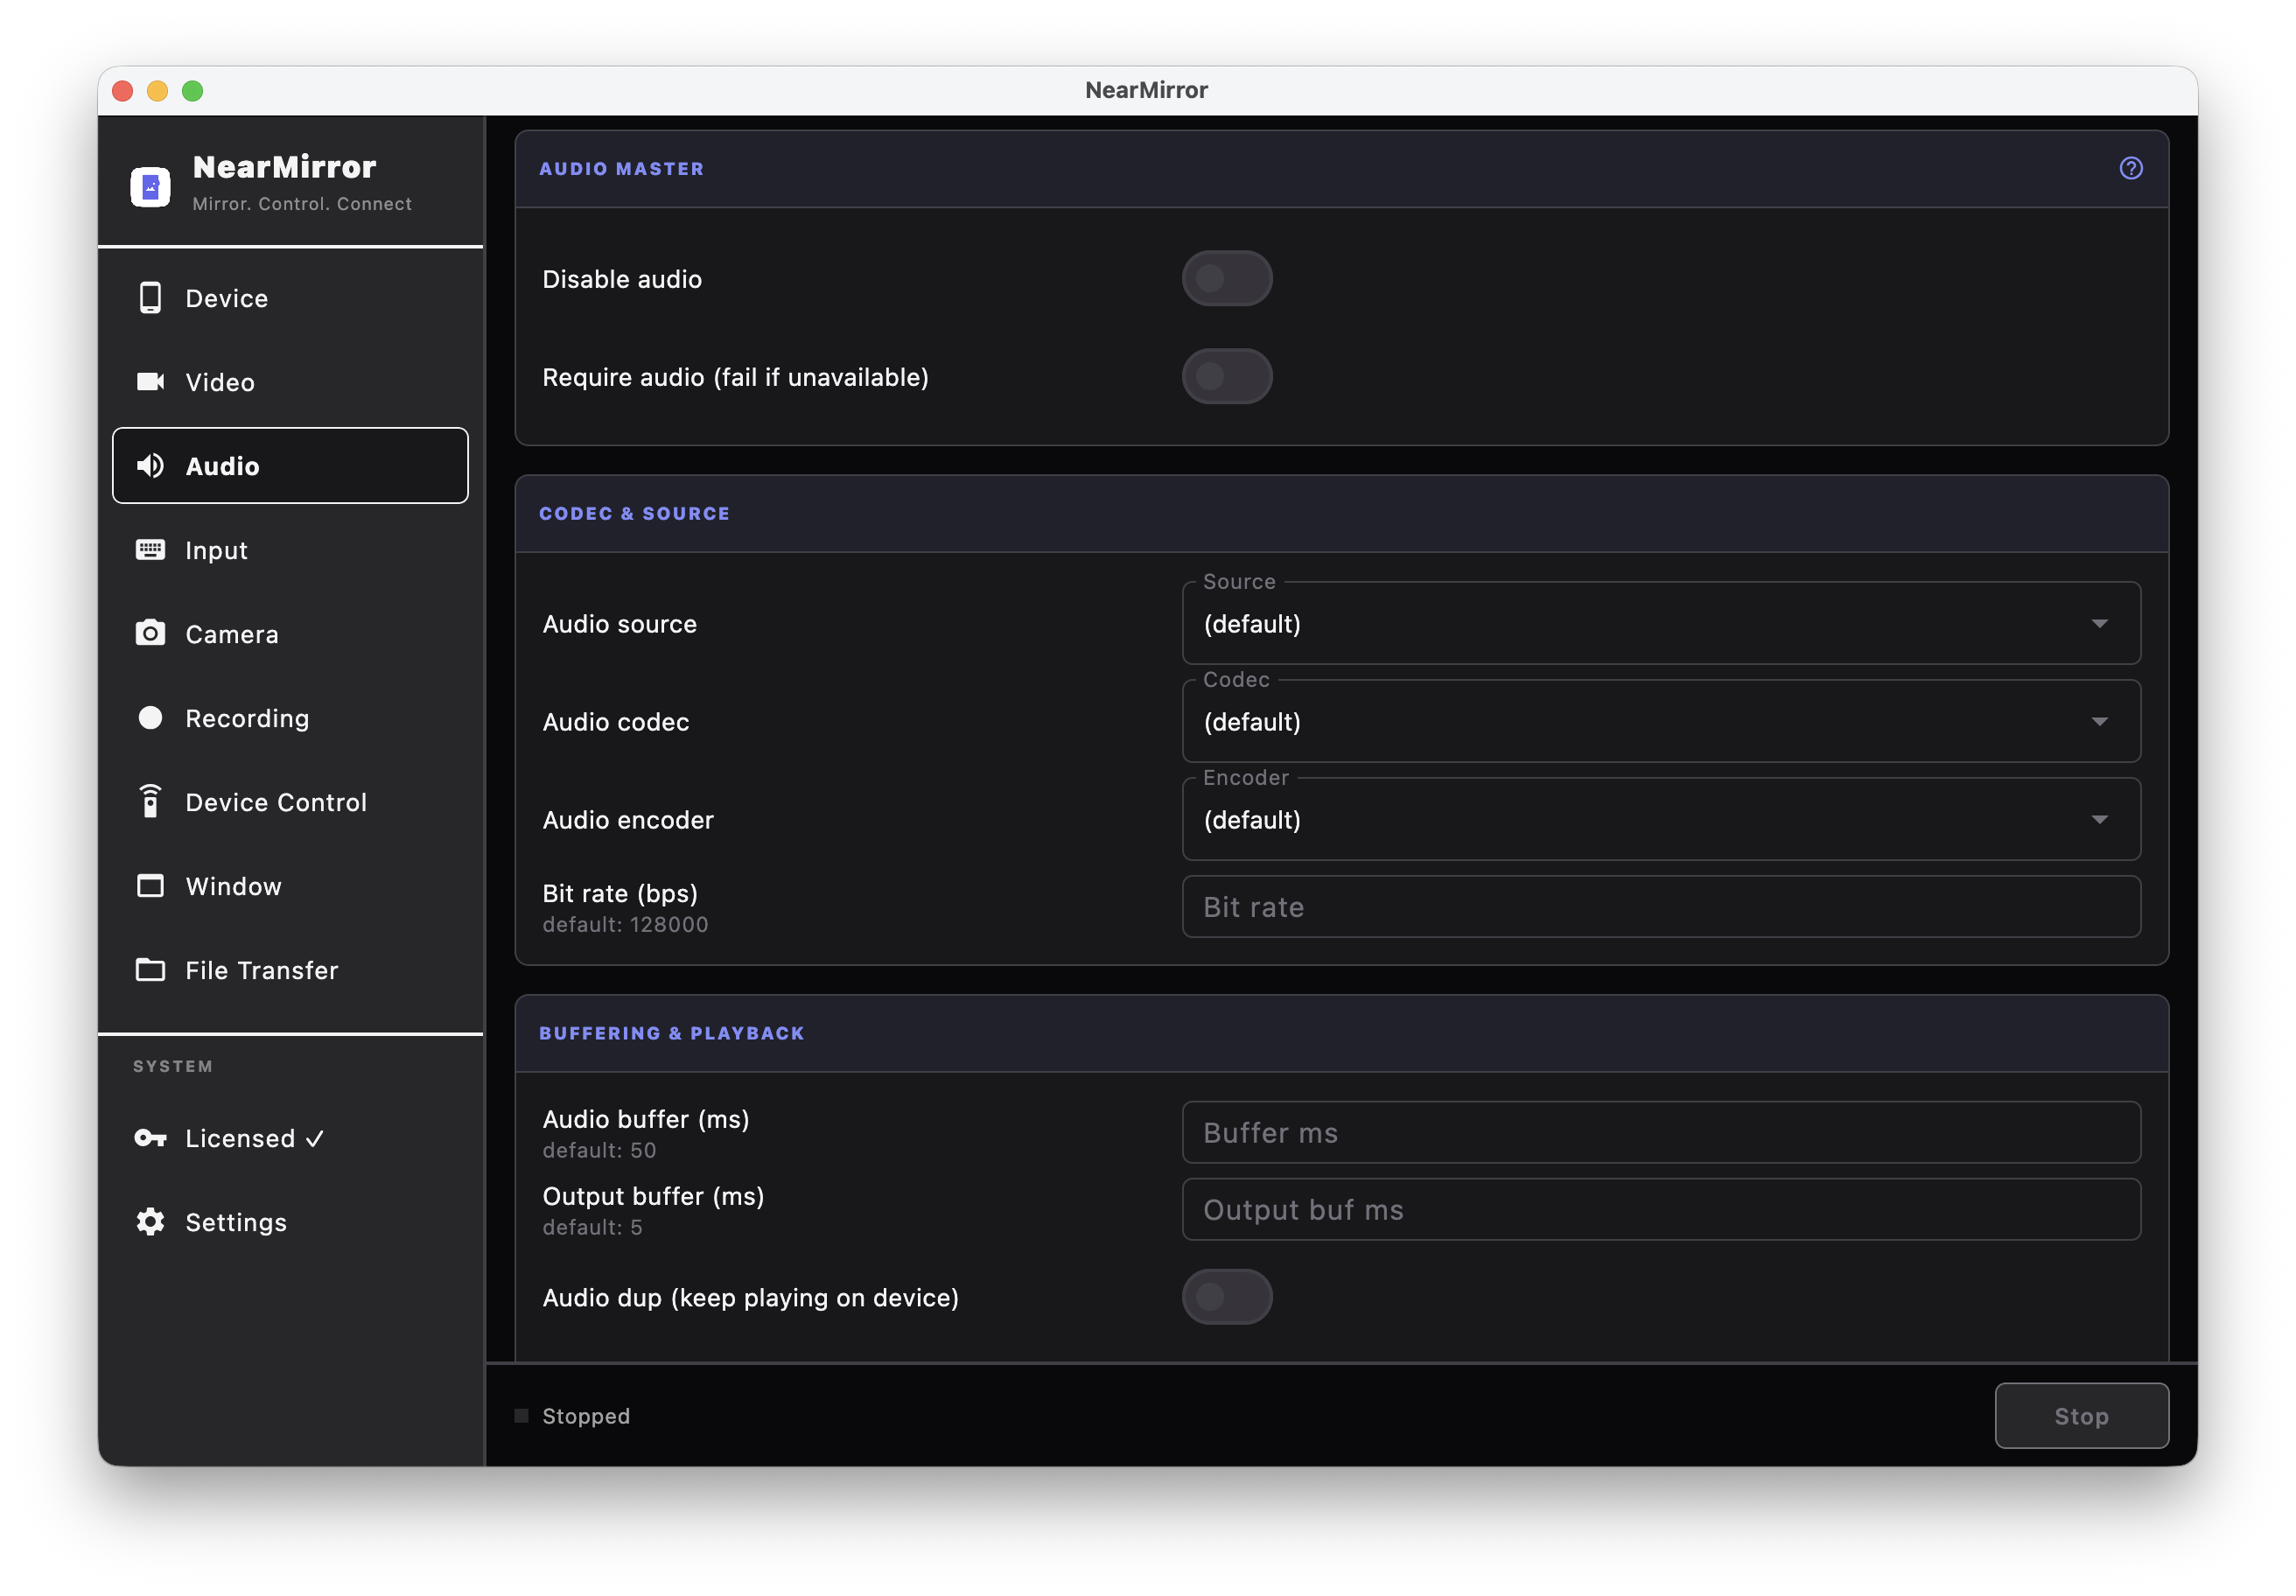This screenshot has width=2296, height=1596.
Task: Click the folder icon beside File Transfer
Action: 150,970
